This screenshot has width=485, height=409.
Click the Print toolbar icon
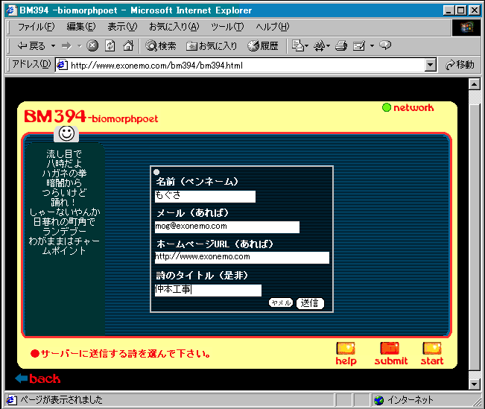[x=340, y=45]
